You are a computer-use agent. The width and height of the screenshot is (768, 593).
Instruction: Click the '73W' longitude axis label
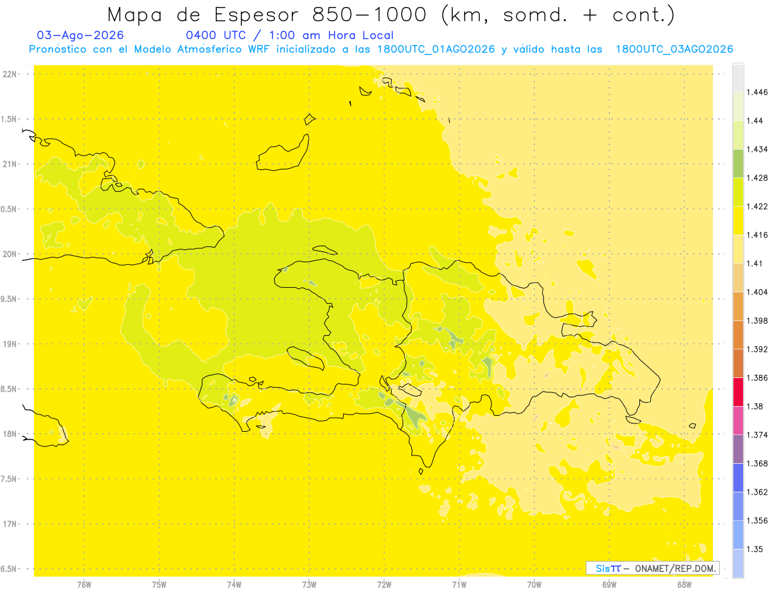point(309,585)
